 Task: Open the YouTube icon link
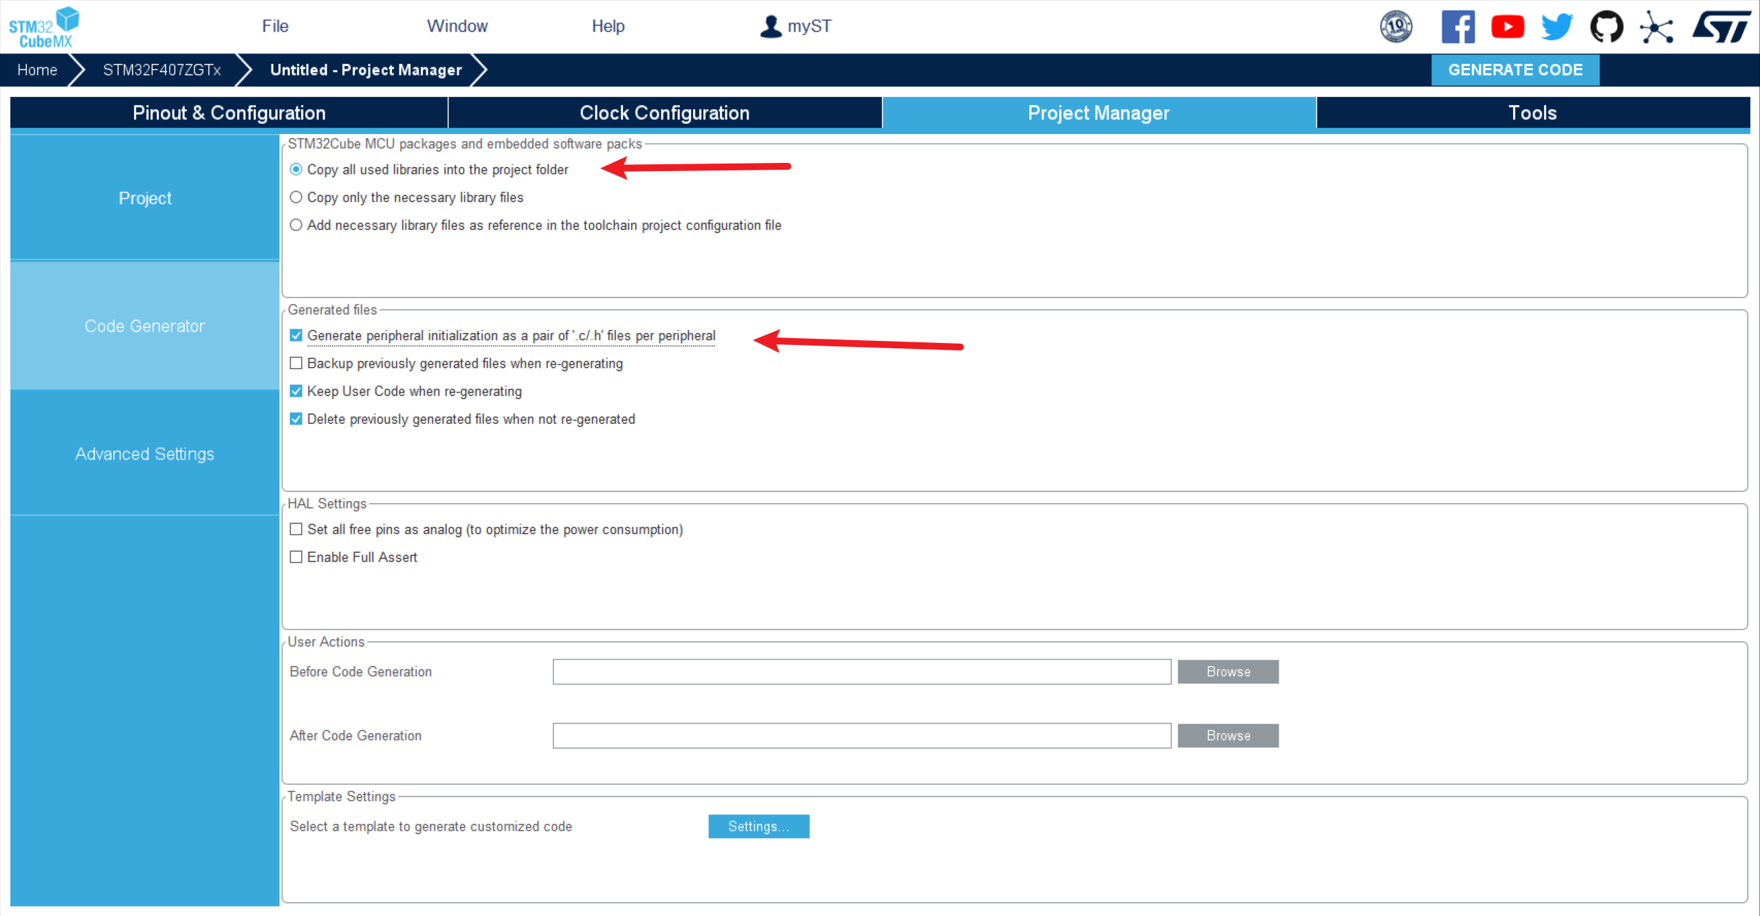(1507, 27)
